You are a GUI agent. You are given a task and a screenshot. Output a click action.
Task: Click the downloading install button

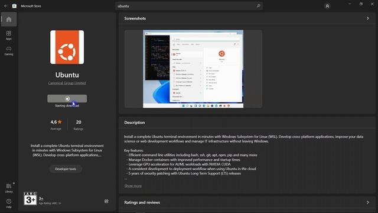67,99
